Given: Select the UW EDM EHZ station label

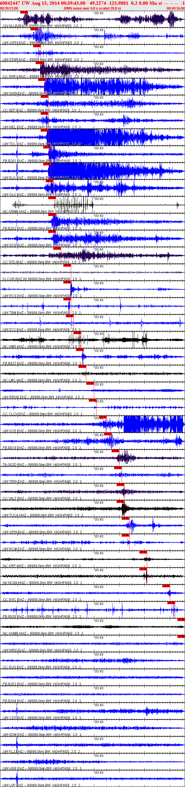Looking at the screenshot, I should pos(42,734).
